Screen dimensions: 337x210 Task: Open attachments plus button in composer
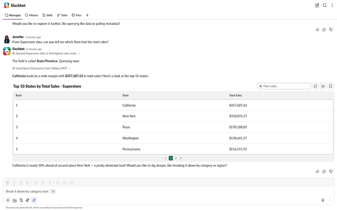pos(8,200)
